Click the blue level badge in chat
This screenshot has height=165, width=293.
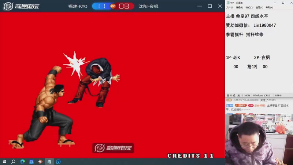tap(230, 106)
